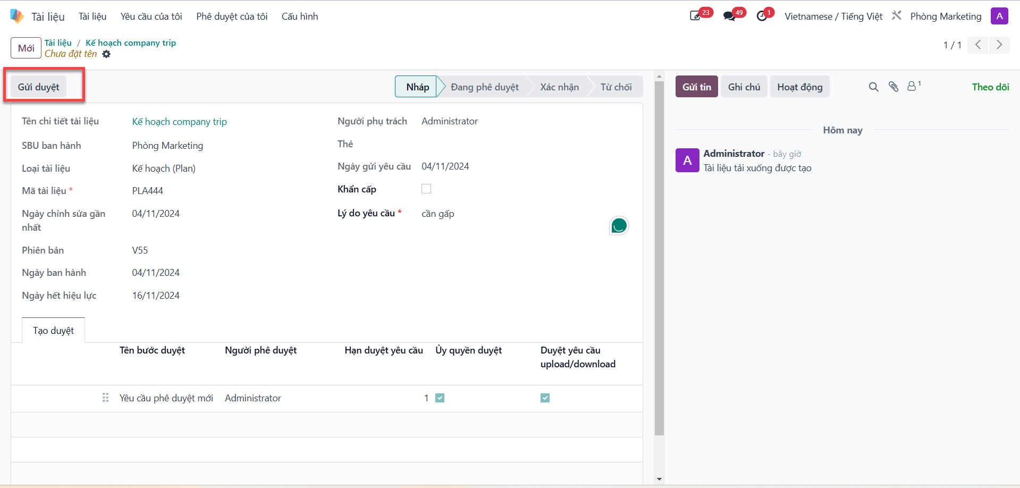
Task: Click the Mới button
Action: (x=26, y=48)
